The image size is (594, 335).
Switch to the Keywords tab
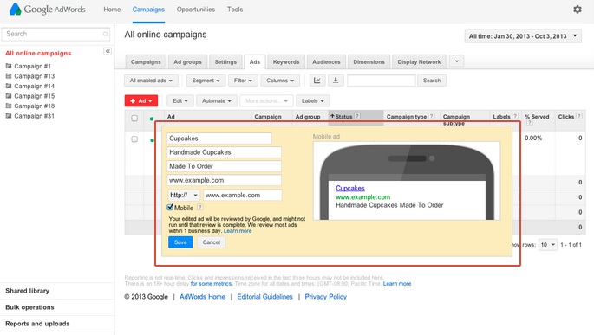286,62
